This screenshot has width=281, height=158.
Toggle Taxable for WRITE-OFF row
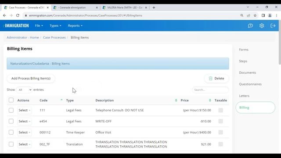[220, 121]
